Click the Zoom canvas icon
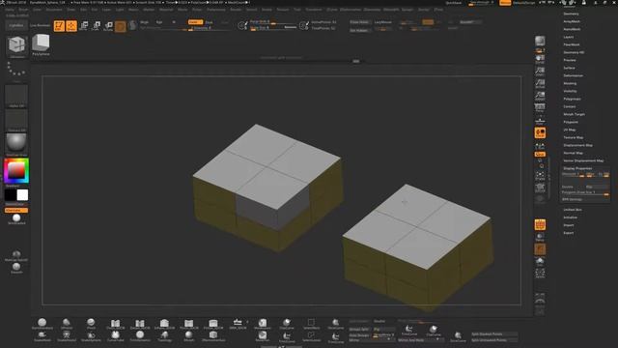The width and height of the screenshot is (618, 348). (540, 72)
